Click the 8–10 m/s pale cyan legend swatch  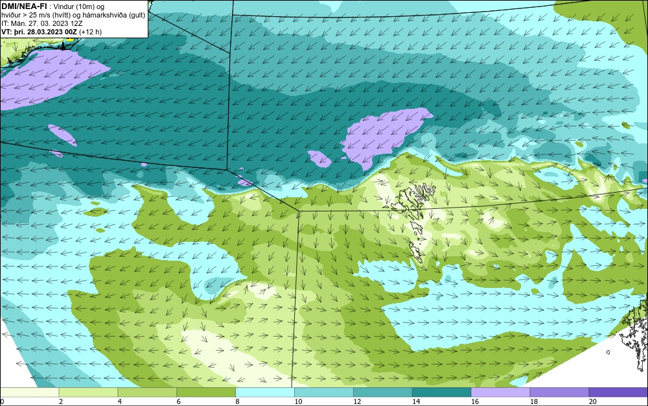point(265,392)
